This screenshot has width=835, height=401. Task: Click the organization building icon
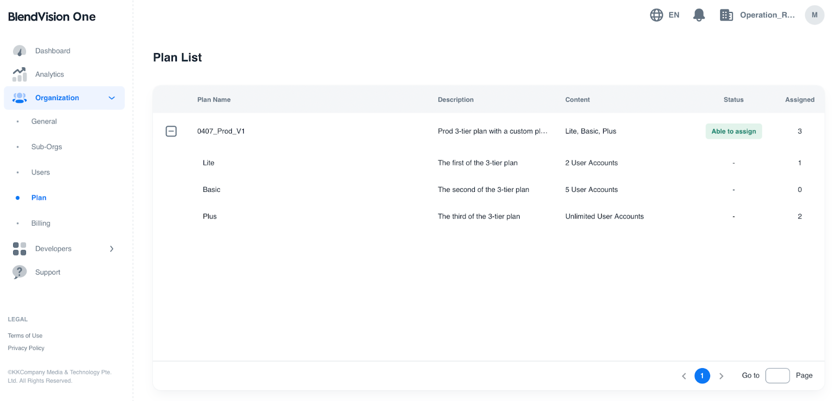[726, 15]
